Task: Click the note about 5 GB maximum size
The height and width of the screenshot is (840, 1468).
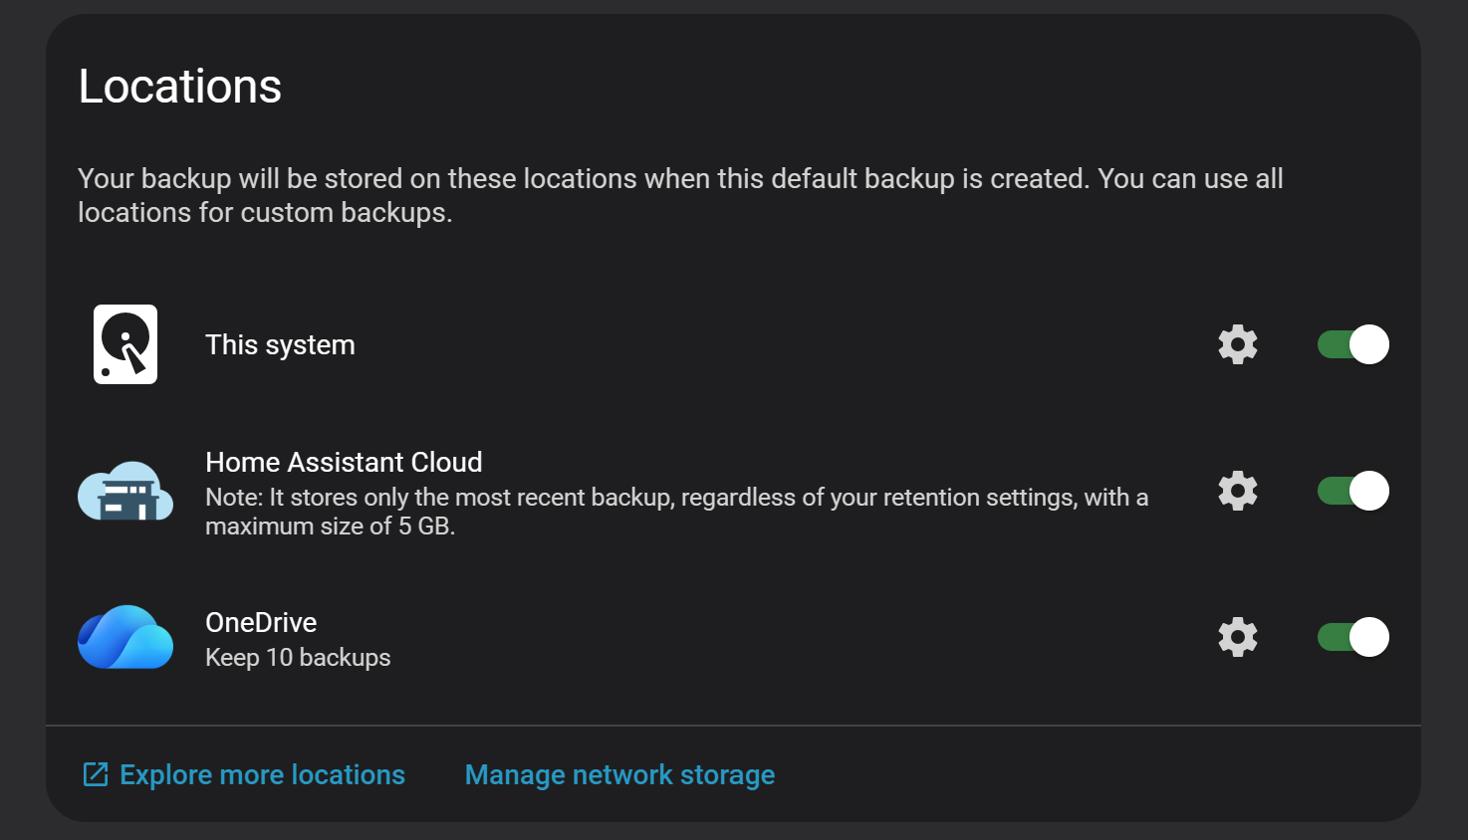Action: [676, 512]
